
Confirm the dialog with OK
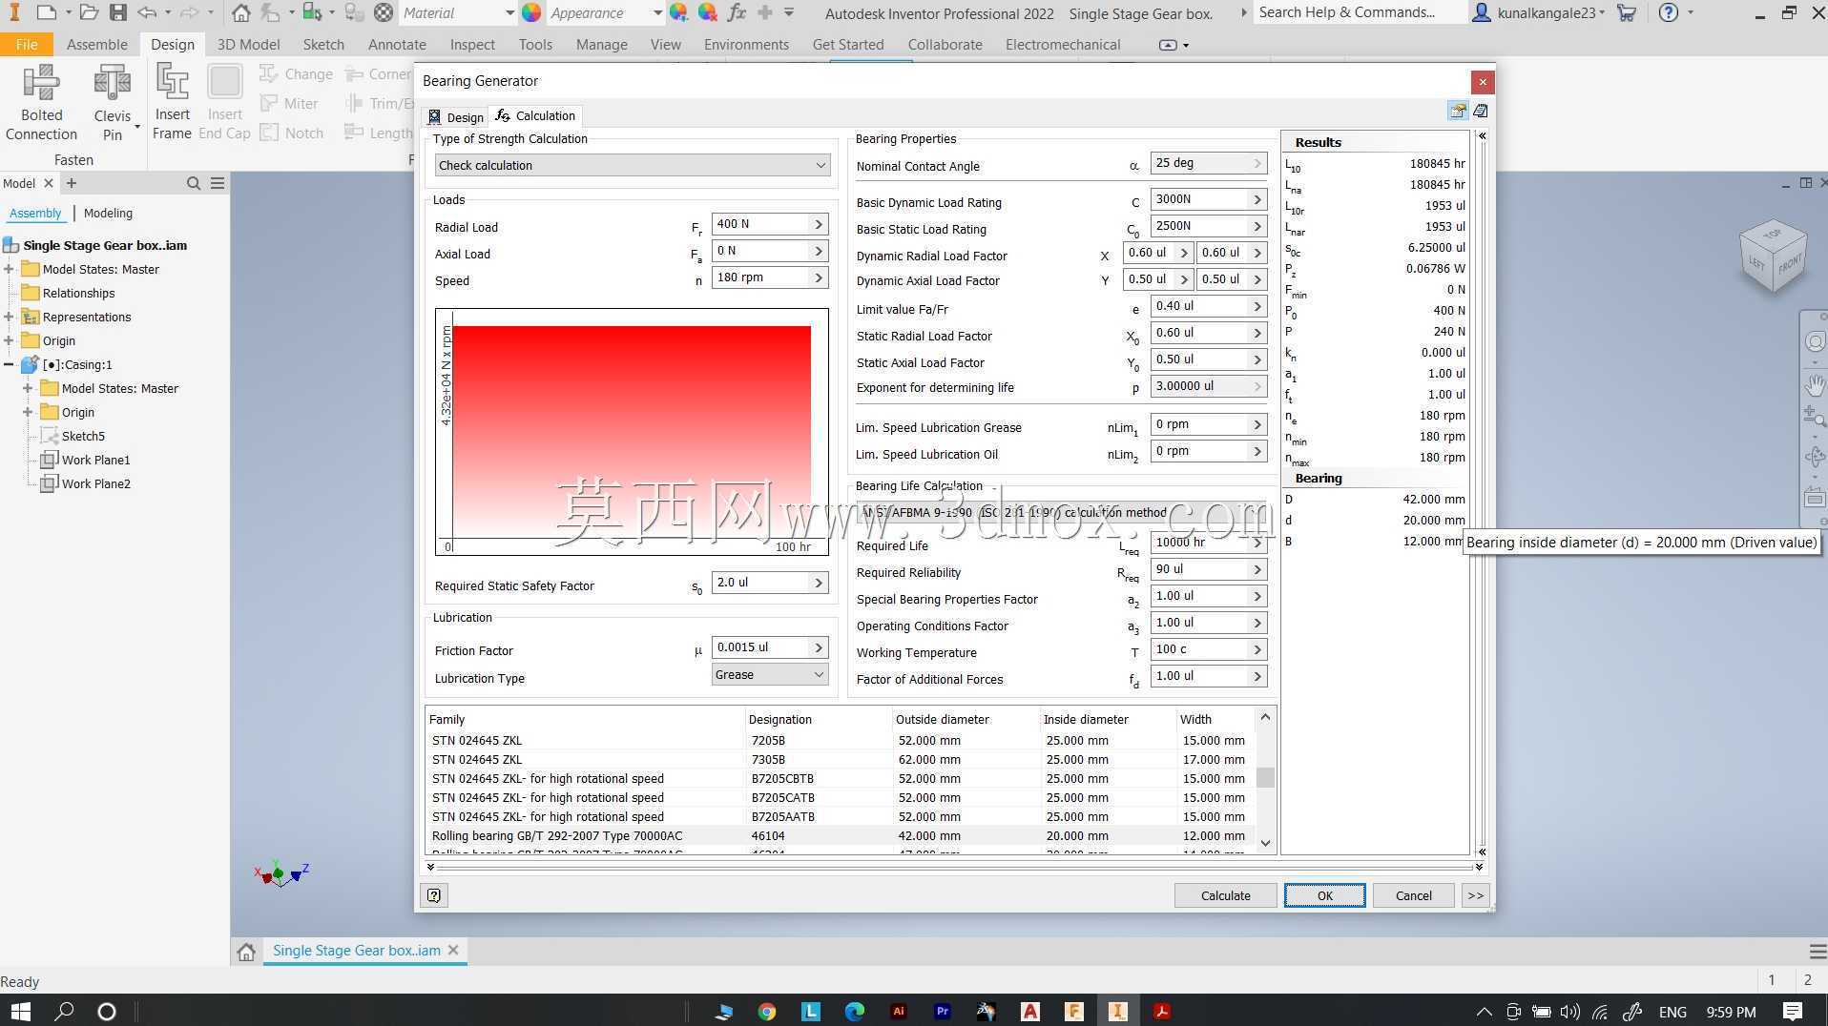1324,895
